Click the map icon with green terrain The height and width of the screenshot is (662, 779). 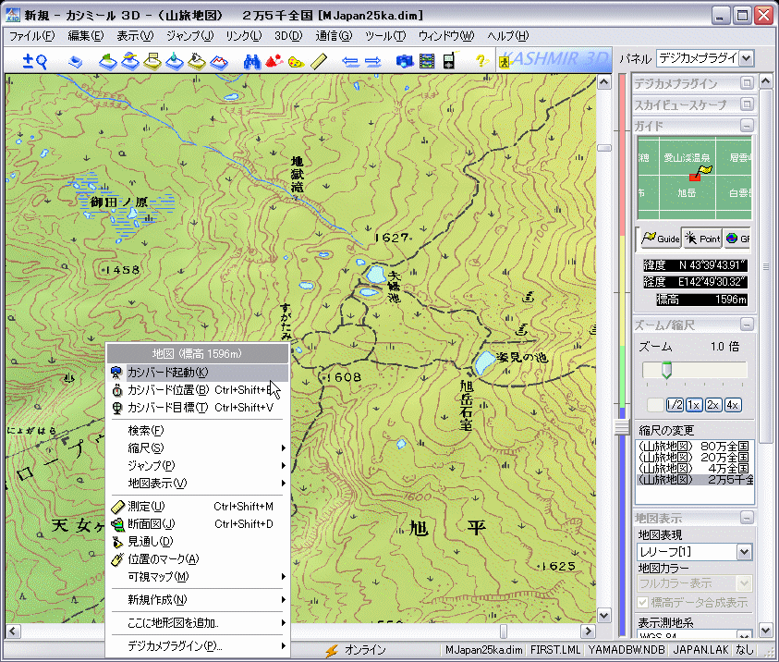(x=108, y=61)
